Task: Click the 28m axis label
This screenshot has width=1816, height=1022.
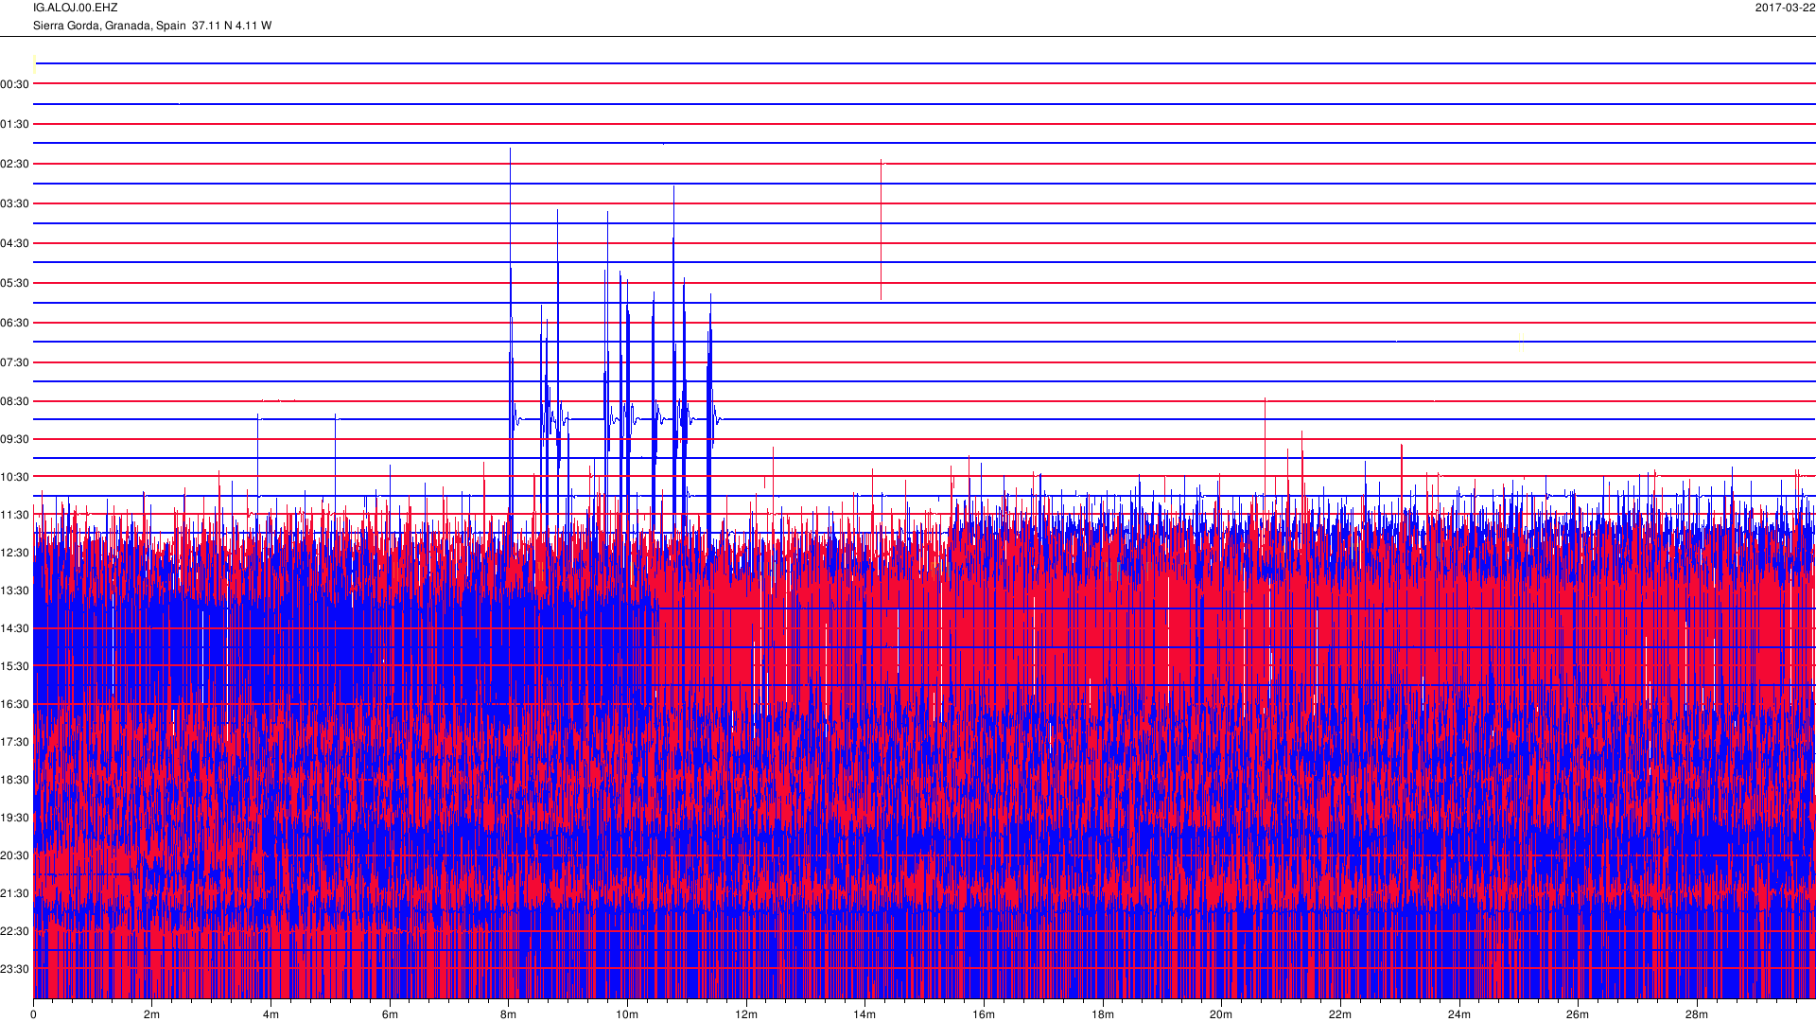Action: coord(1697,1014)
